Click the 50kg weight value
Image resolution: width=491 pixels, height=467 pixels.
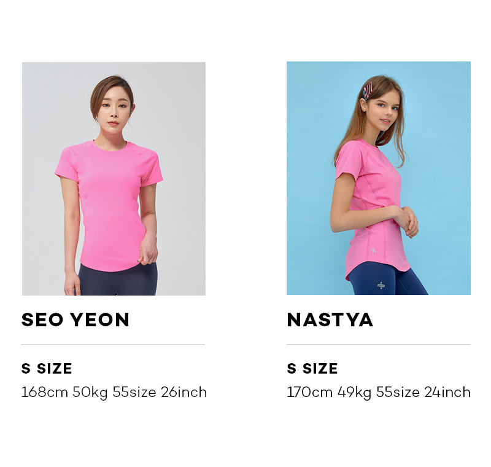tap(90, 393)
